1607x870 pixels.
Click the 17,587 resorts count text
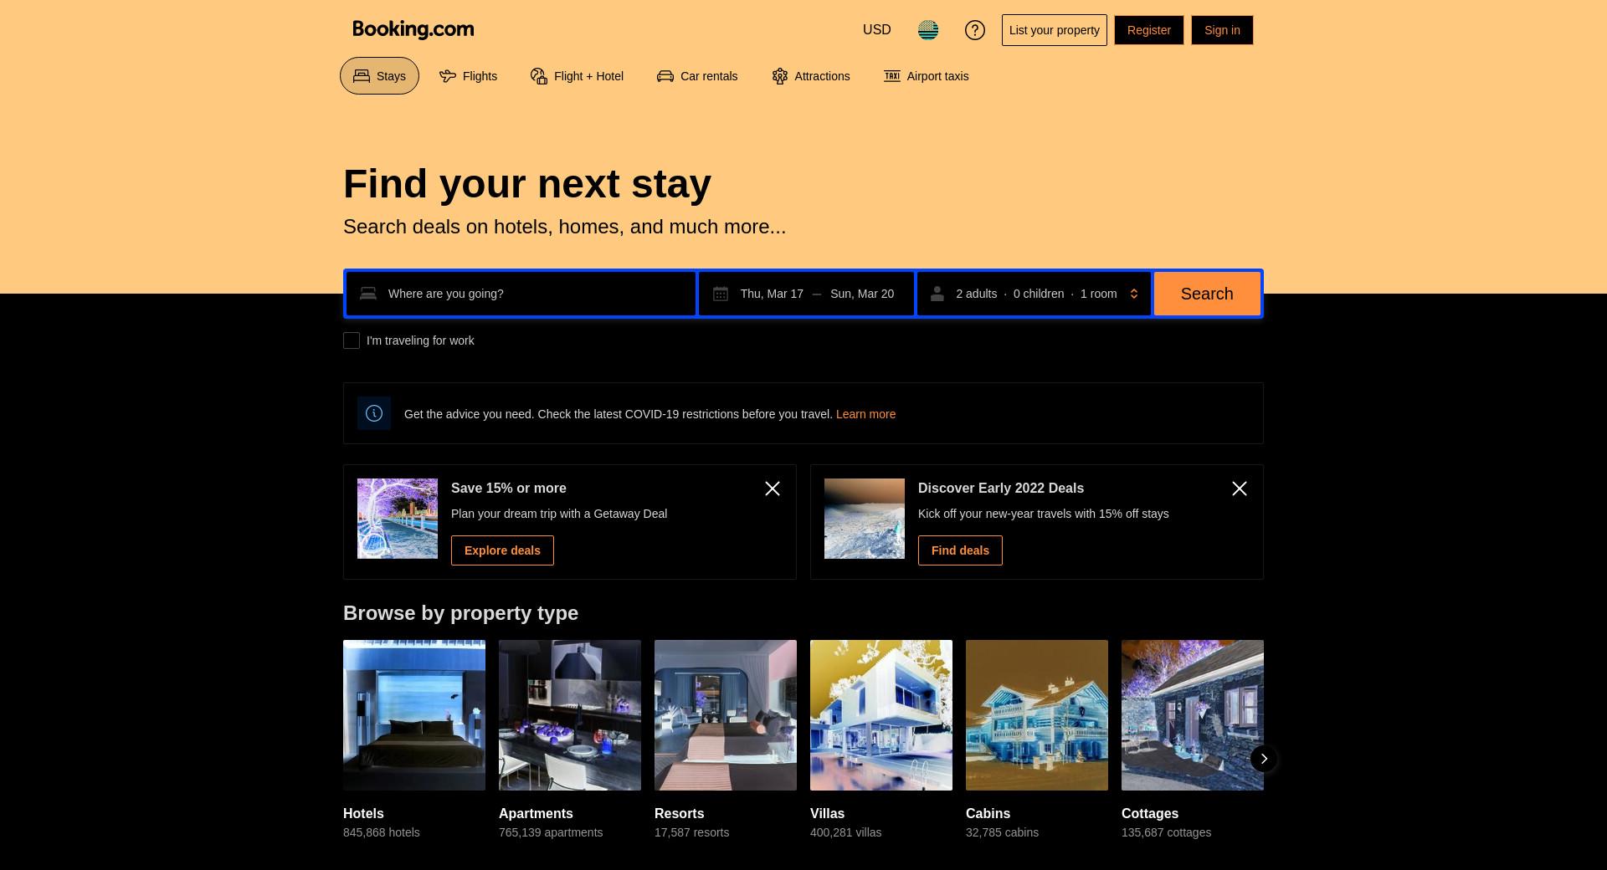click(x=691, y=832)
